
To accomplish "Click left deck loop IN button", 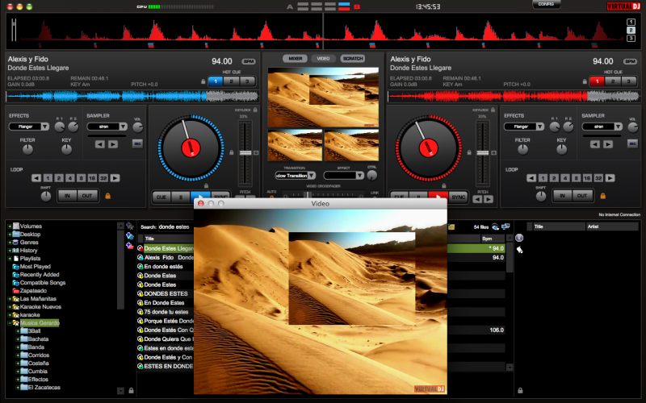I will [67, 196].
